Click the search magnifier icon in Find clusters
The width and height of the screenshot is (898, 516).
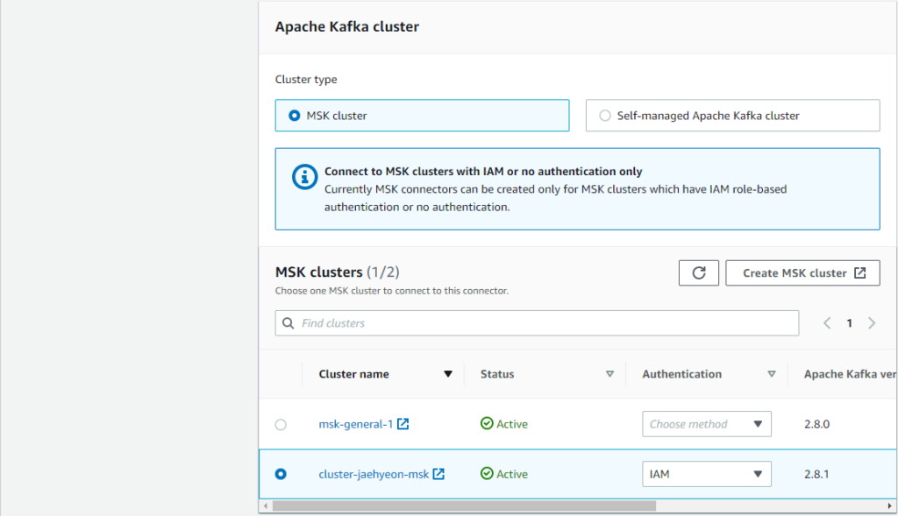(x=289, y=323)
